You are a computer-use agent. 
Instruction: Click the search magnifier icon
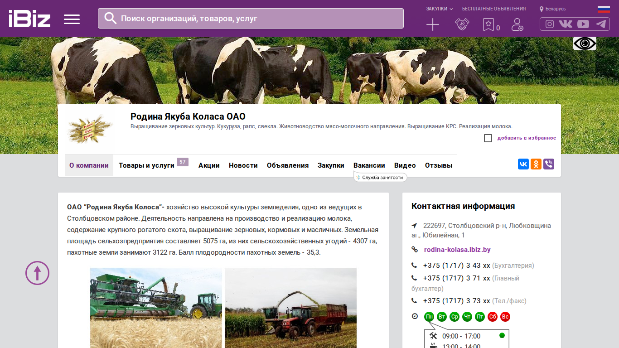(x=111, y=18)
